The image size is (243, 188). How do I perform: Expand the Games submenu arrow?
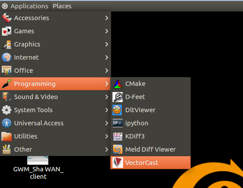pyautogui.click(x=107, y=31)
